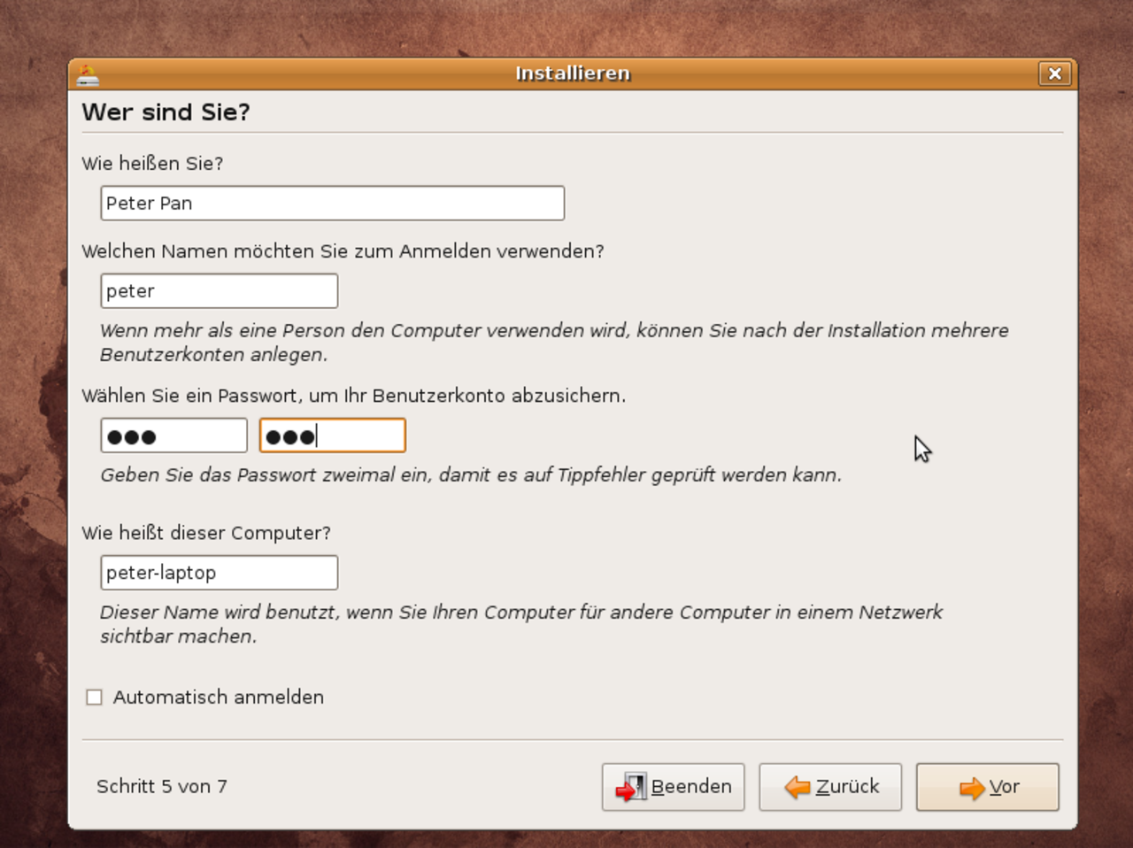Select the first password field
This screenshot has width=1133, height=848.
pos(173,436)
